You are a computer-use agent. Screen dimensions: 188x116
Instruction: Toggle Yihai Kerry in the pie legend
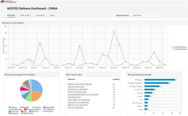(x=49, y=109)
